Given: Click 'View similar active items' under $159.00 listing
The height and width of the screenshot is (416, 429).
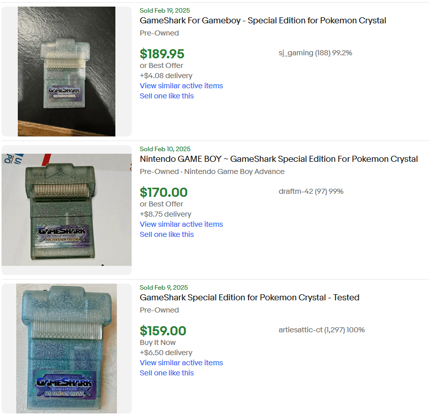Looking at the screenshot, I should coord(181,363).
